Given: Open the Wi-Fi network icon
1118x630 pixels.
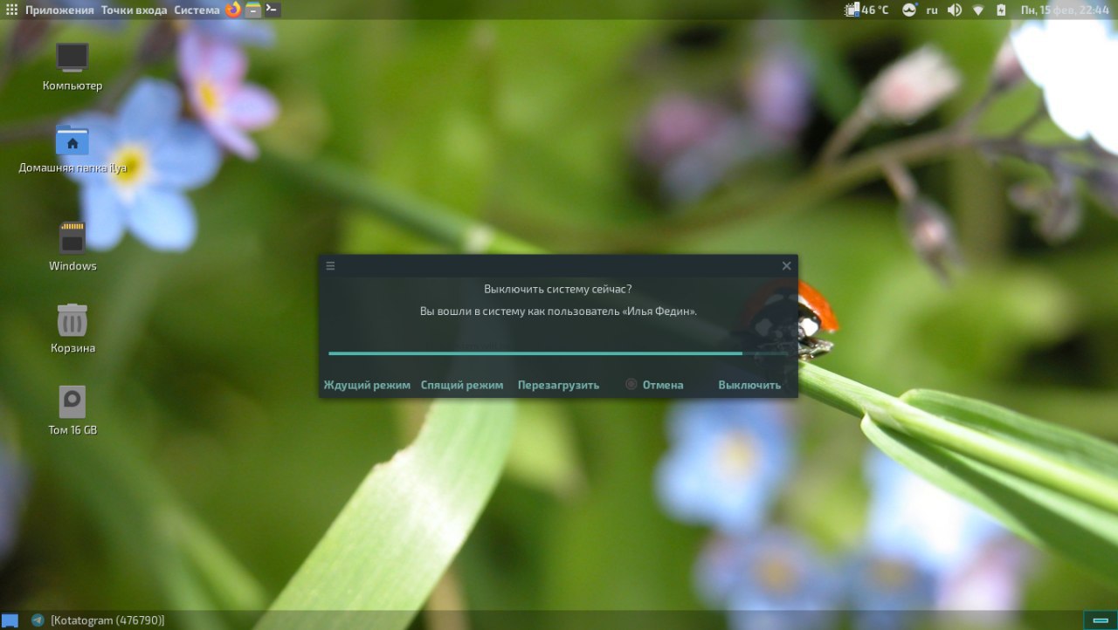Looking at the screenshot, I should 978,10.
